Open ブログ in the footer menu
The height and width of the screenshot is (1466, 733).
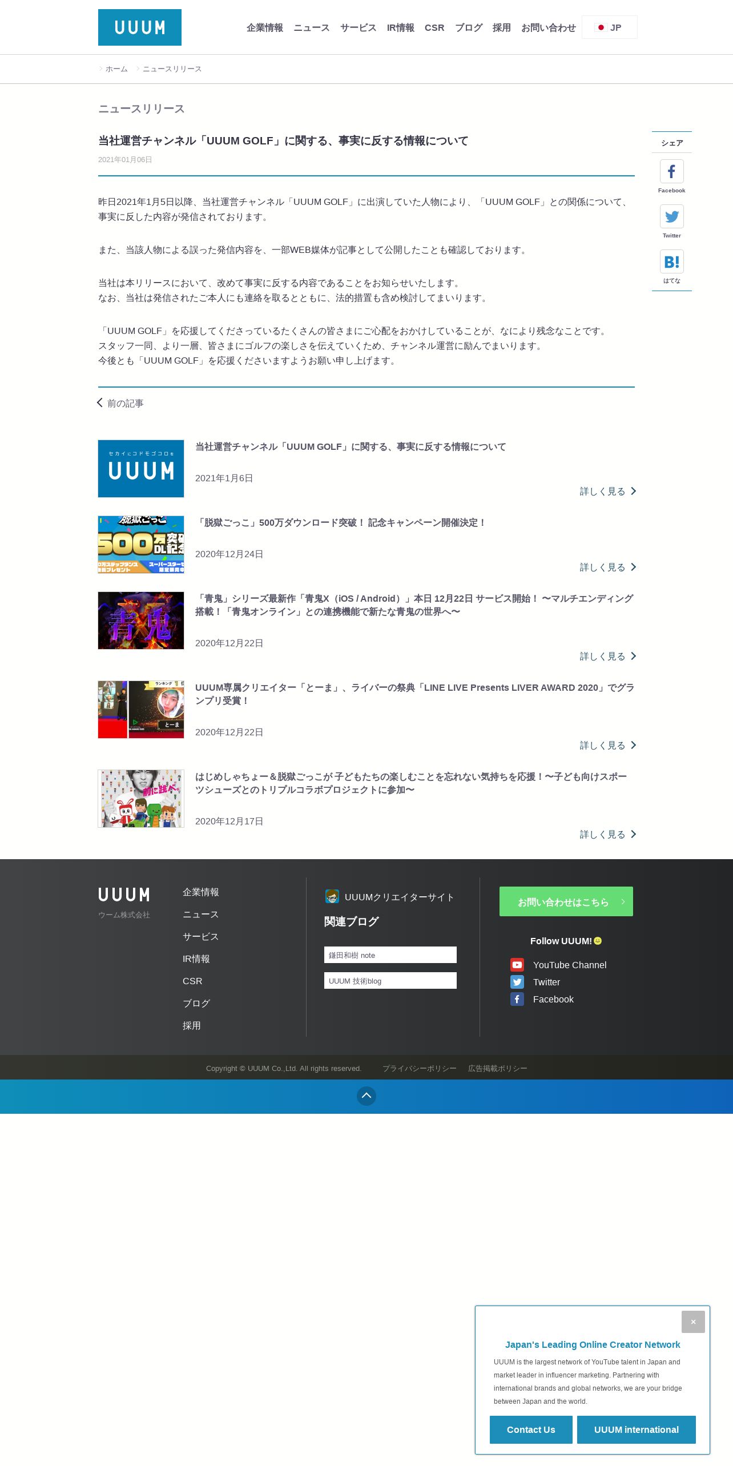pos(196,1003)
